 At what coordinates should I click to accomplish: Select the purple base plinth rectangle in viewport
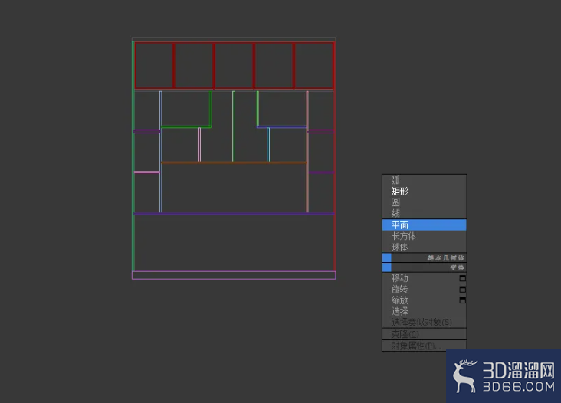pos(234,275)
